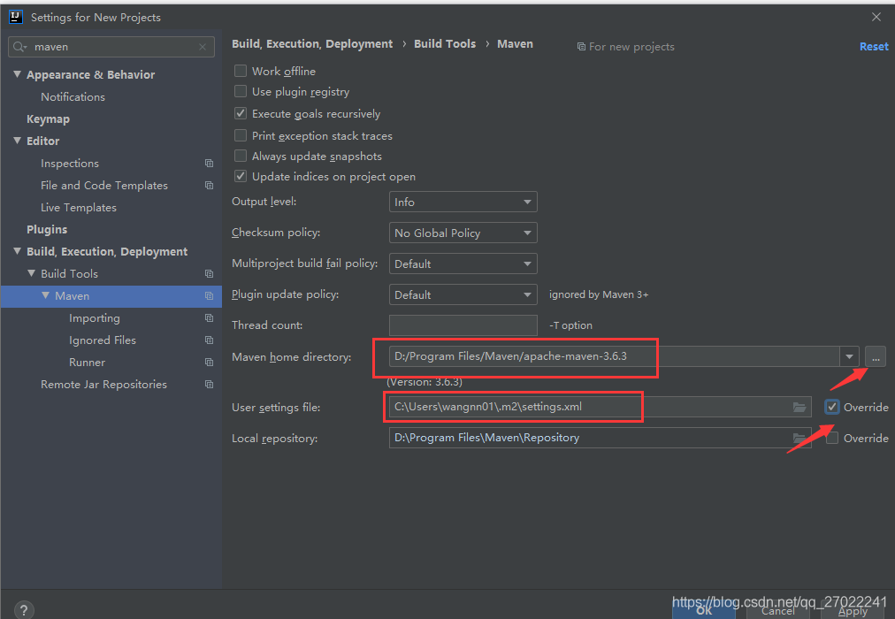Image resolution: width=895 pixels, height=619 pixels.
Task: Open Inspections settings page
Action: coord(70,164)
